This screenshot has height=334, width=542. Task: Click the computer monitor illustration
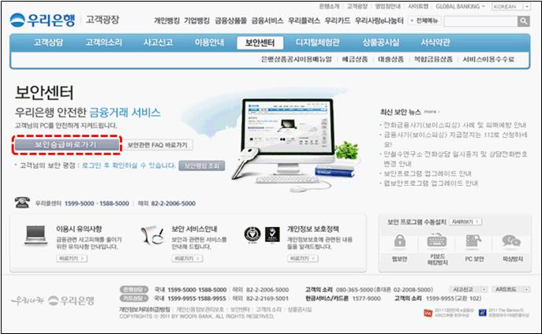click(288, 135)
